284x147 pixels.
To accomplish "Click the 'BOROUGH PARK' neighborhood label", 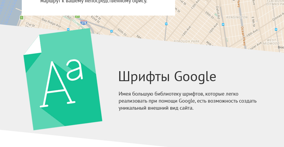I will 187,41.
